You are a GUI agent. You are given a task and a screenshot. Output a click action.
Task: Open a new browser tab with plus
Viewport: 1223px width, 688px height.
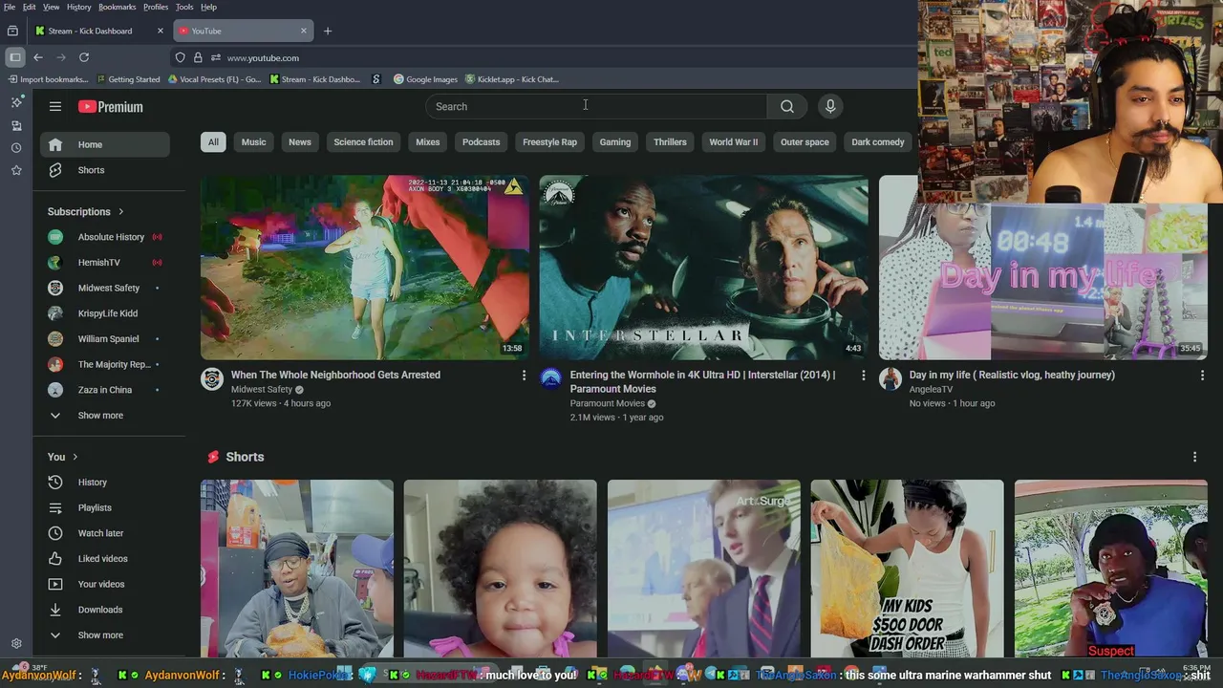(328, 31)
